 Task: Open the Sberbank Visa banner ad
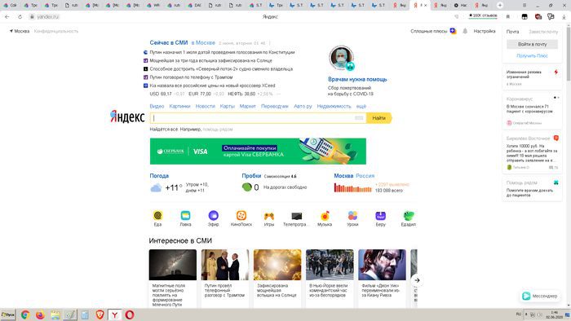pos(258,152)
